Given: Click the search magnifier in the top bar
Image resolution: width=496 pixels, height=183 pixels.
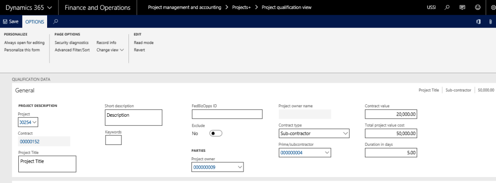Looking at the screenshot, I should coord(447,7).
